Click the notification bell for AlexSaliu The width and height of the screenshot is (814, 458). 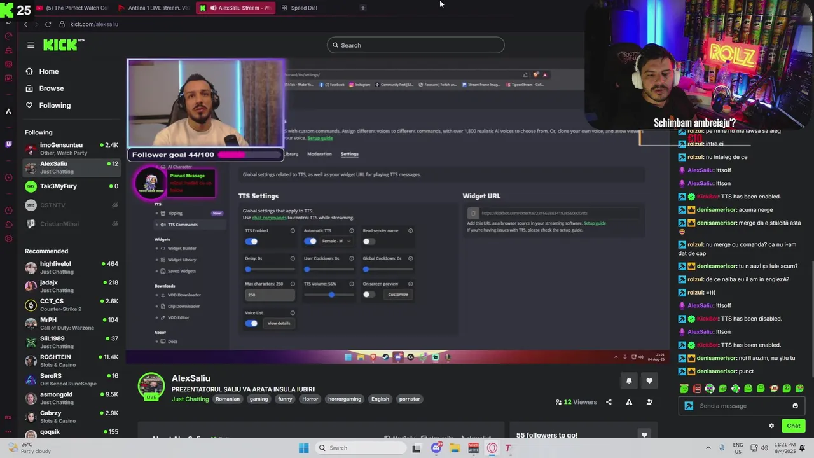(x=629, y=380)
